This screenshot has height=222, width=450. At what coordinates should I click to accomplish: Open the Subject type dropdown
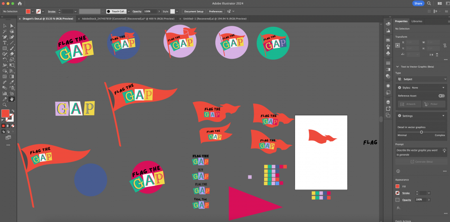tap(421, 79)
